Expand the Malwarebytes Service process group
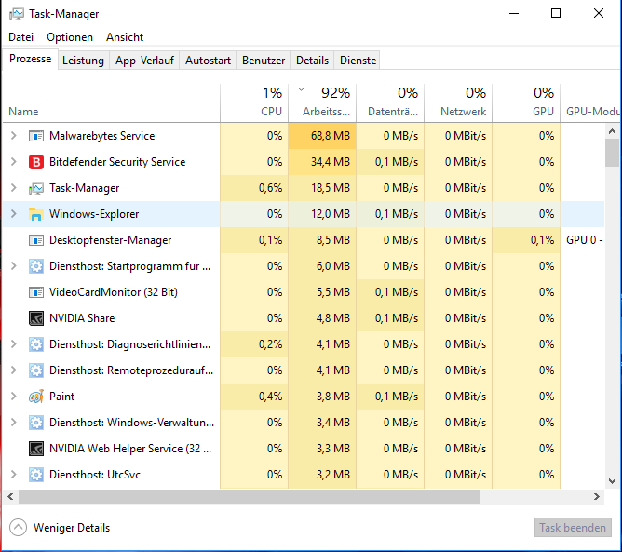This screenshot has height=552, width=622. [x=13, y=136]
